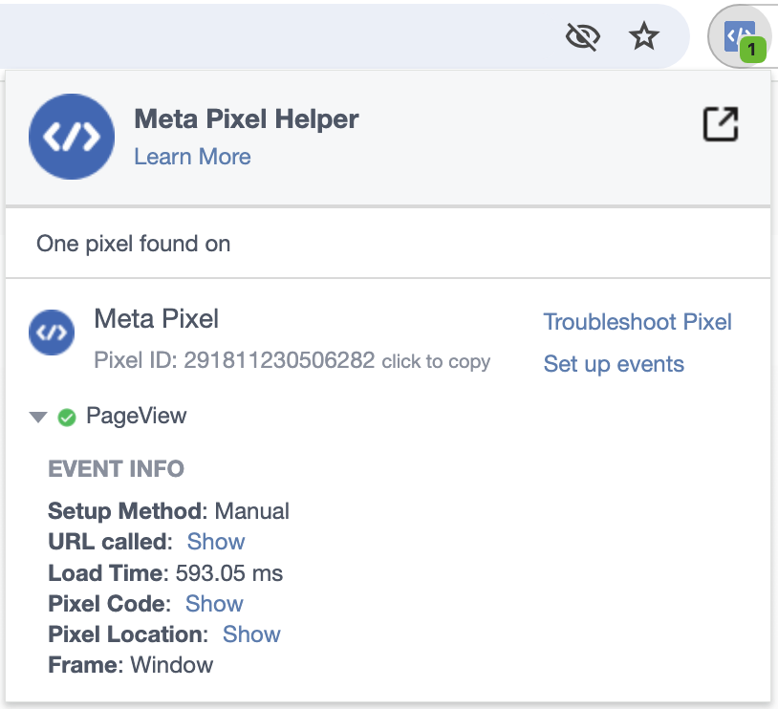
Task: Open the Troubleshoot Pixel link
Action: click(638, 322)
